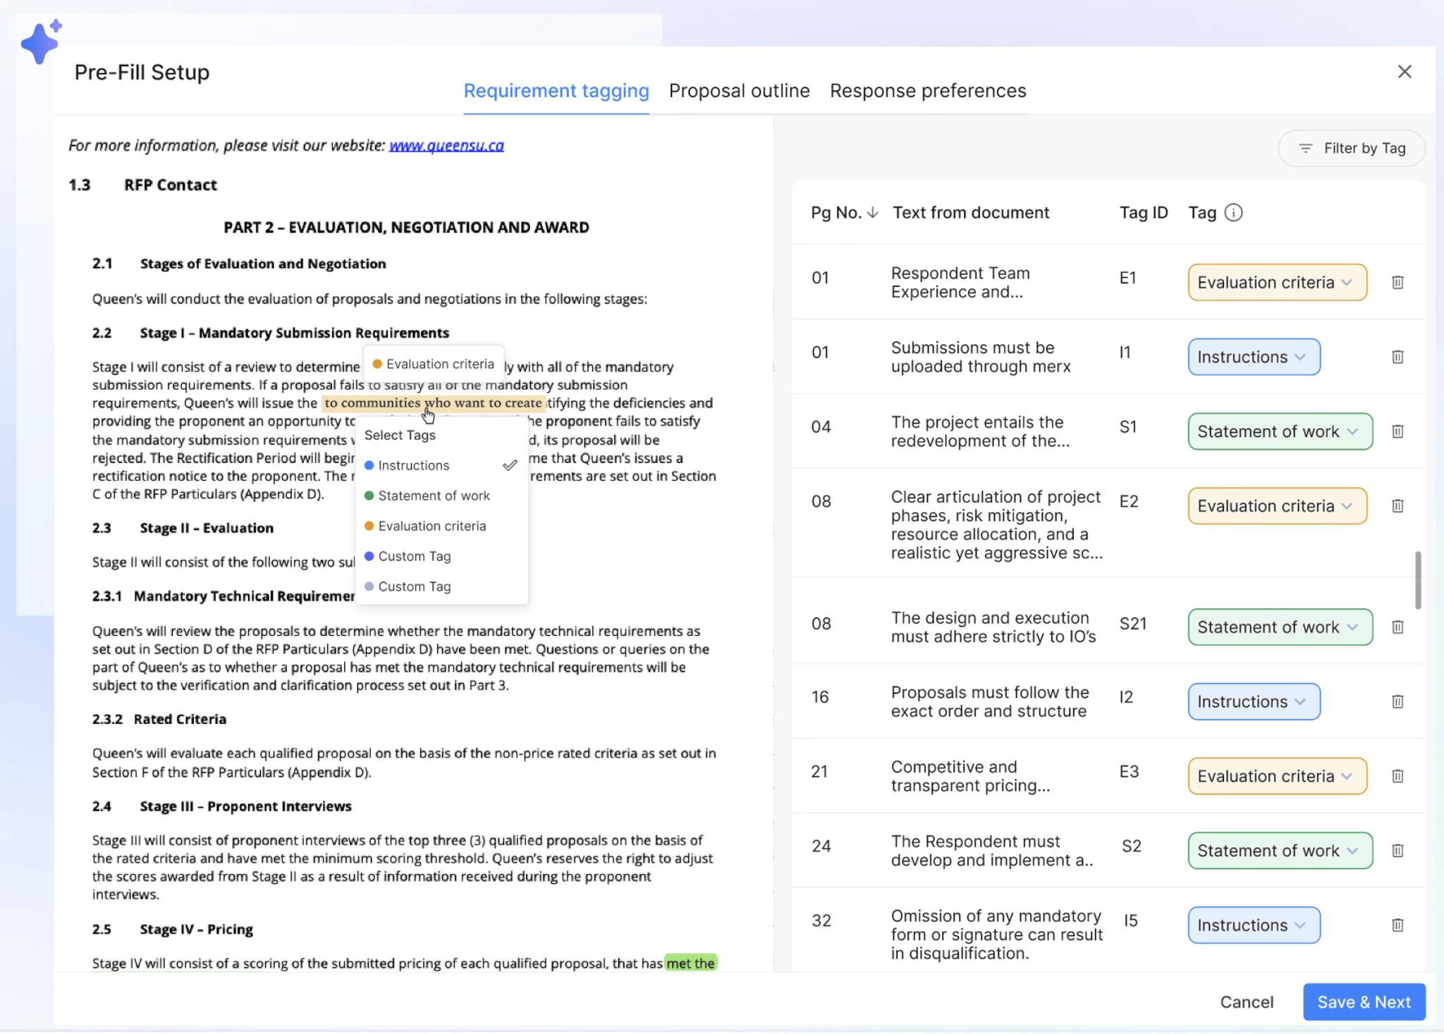Open the Response preferences tab
Screen dimensions: 1444x1034
point(927,90)
